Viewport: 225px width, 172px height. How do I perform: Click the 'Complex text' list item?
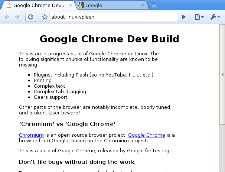(x=49, y=86)
